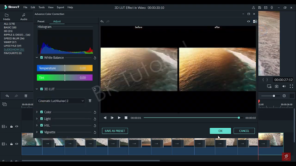Redo in Advance Color Correction toolbar
This screenshot has width=296, height=166.
pyautogui.click(x=108, y=22)
